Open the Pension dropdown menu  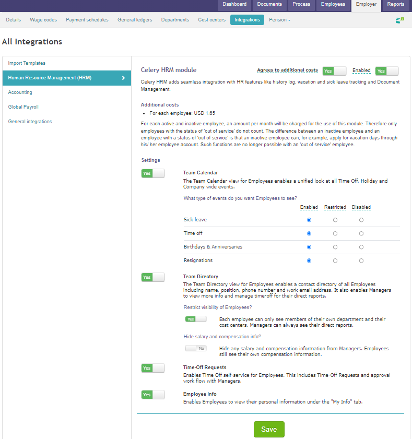point(279,20)
